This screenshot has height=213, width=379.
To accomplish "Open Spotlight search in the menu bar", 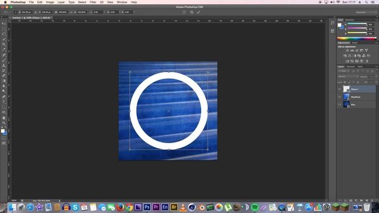I will click(367, 2).
